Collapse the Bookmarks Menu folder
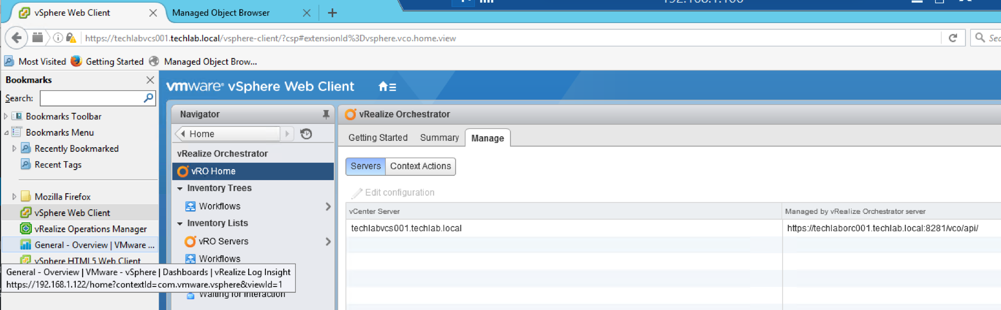This screenshot has height=310, width=1001. tap(6, 133)
